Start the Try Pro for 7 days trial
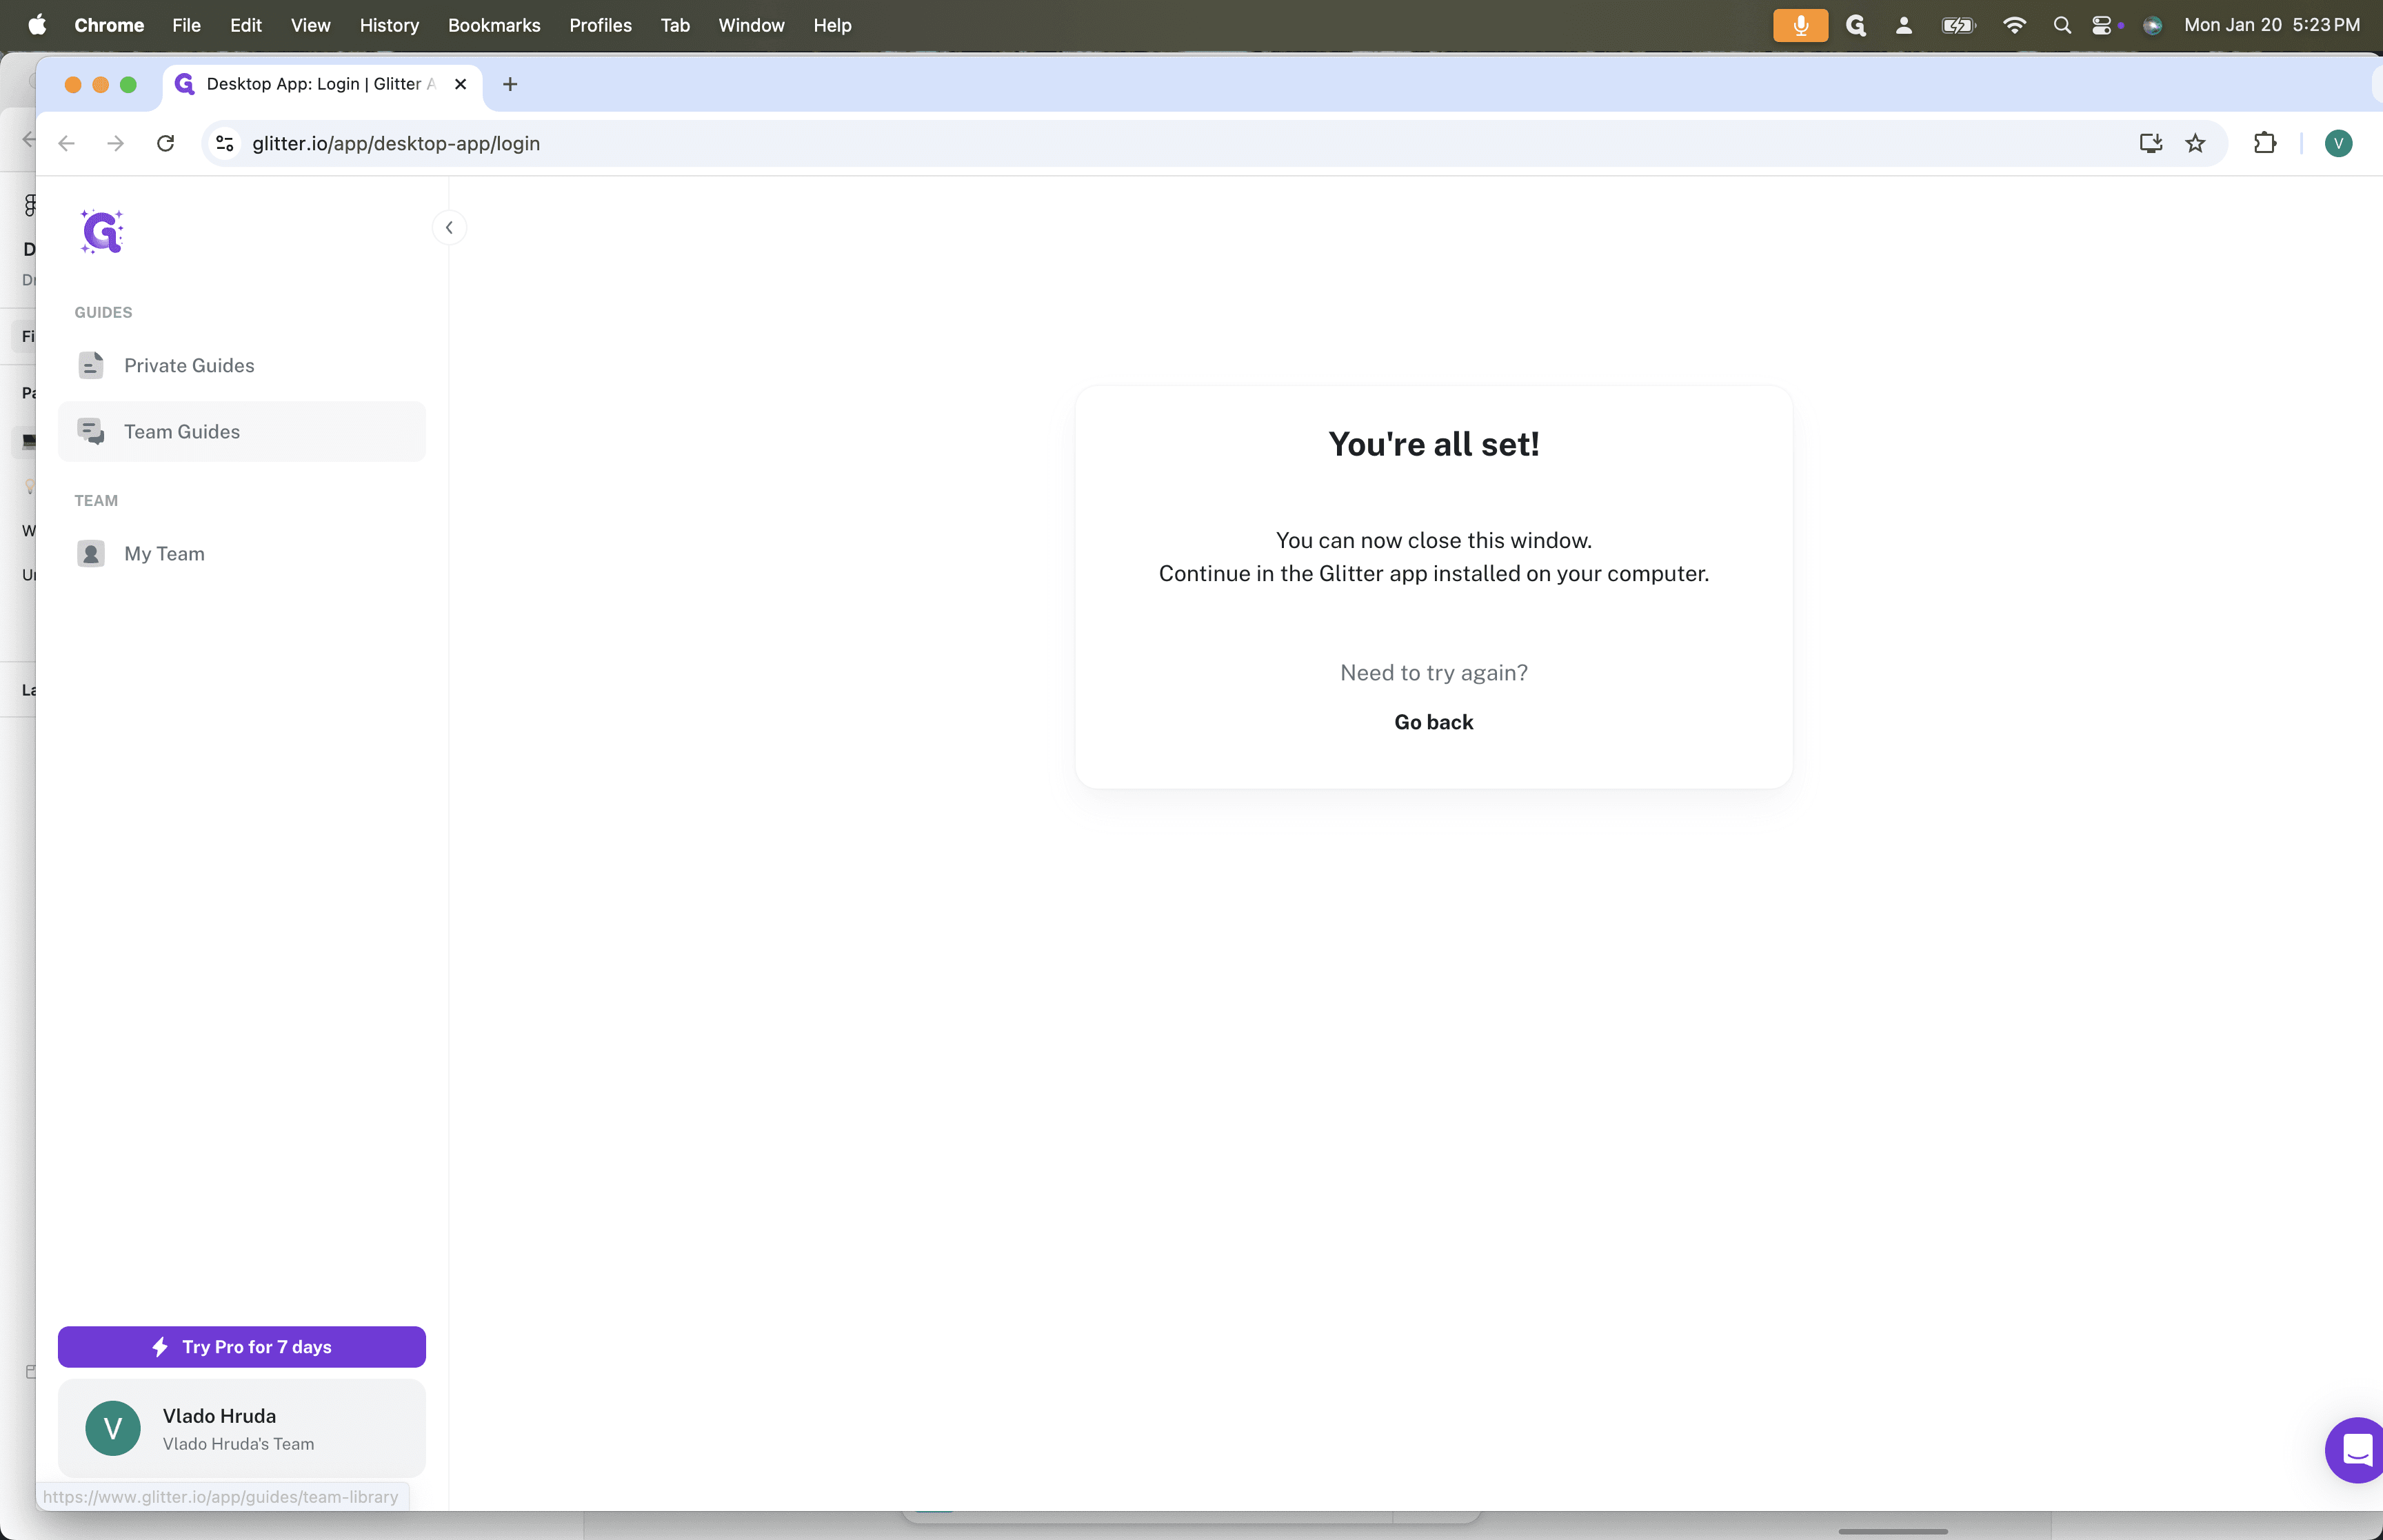This screenshot has width=2383, height=1540. pyautogui.click(x=241, y=1347)
